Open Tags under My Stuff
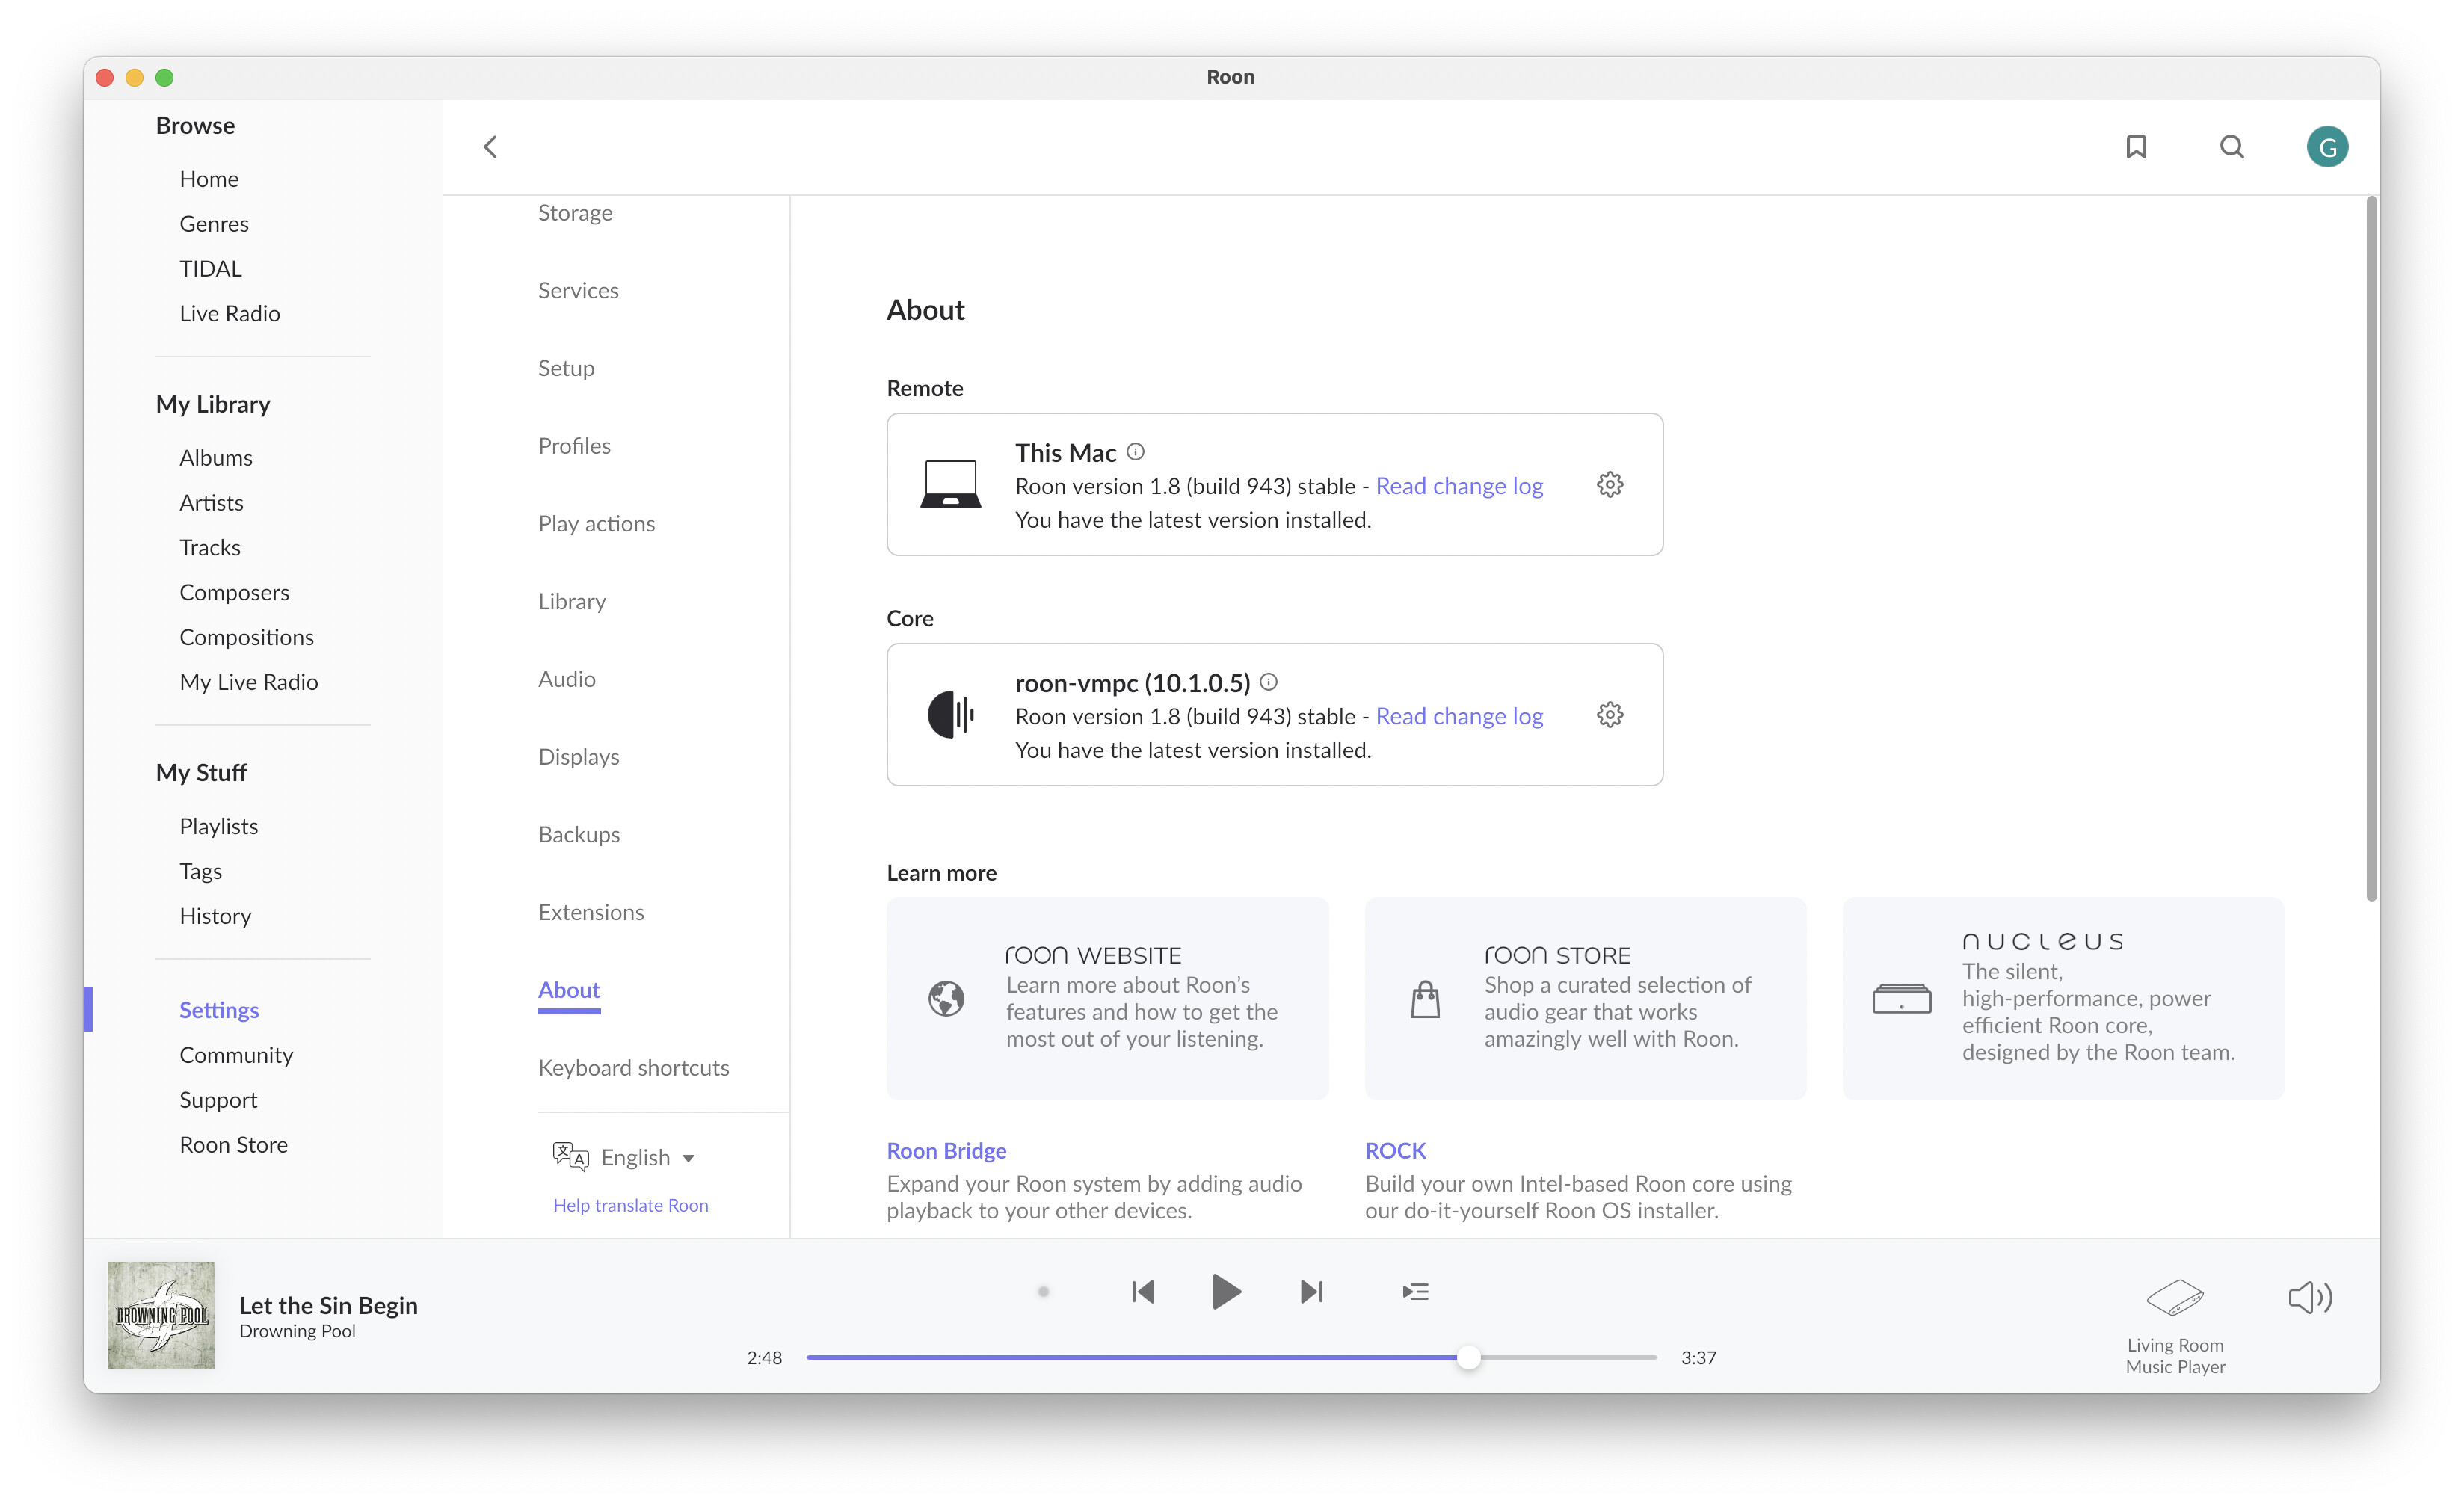Image resolution: width=2464 pixels, height=1504 pixels. [x=201, y=871]
